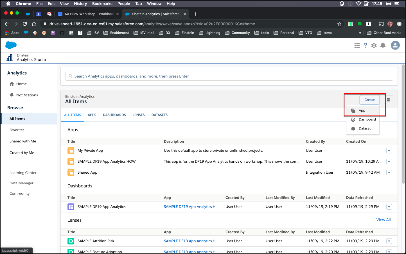Open the Bookmarks menu in menu bar
This screenshot has width=406, height=254.
click(x=102, y=4)
